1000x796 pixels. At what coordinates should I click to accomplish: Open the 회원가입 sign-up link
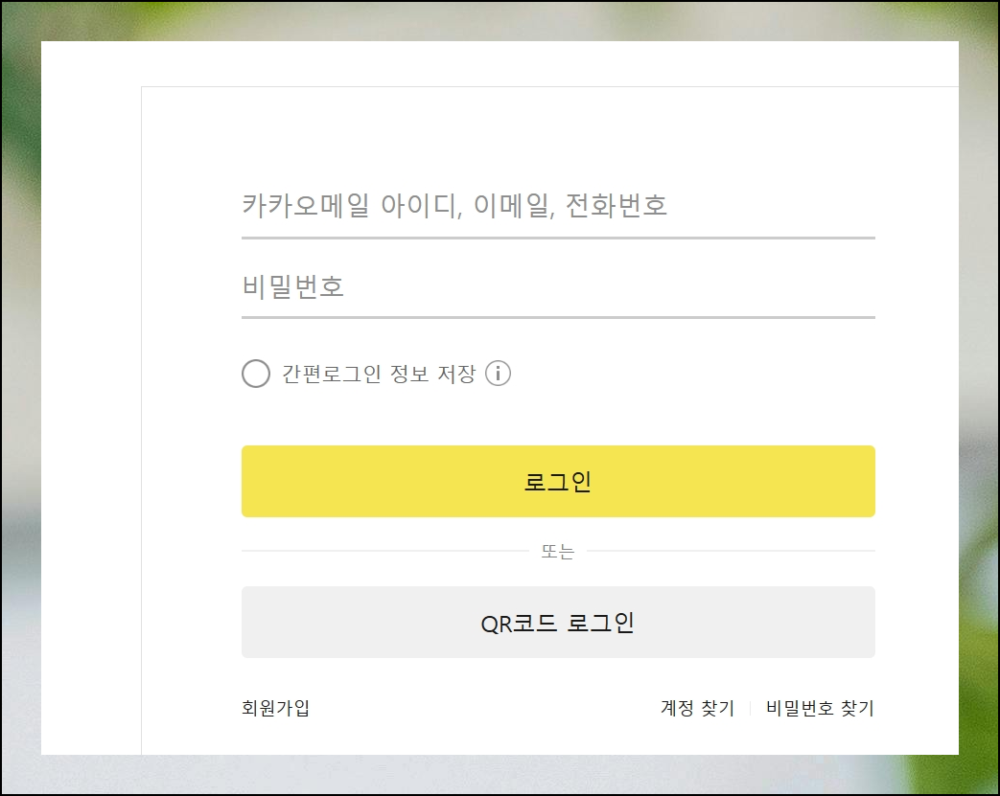click(275, 708)
